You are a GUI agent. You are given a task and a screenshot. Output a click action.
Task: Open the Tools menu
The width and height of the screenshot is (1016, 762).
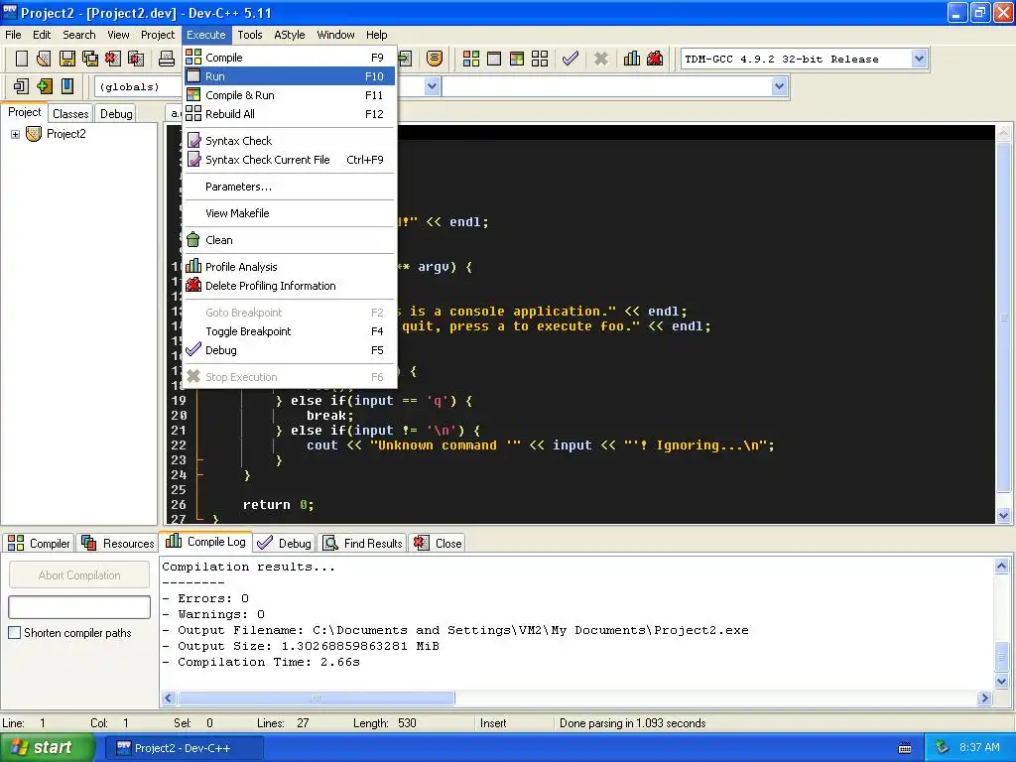pos(249,35)
